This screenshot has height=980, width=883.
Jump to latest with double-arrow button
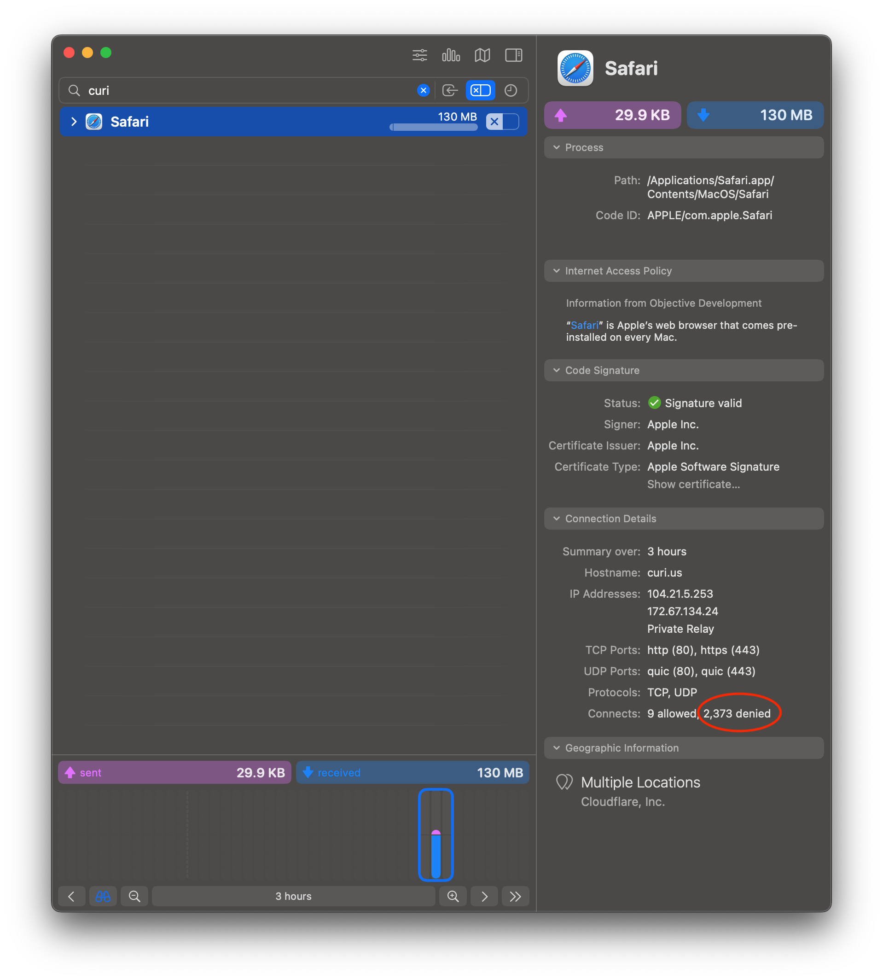[515, 896]
